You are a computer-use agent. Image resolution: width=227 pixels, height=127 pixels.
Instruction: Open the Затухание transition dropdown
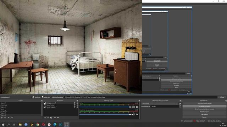160,103
